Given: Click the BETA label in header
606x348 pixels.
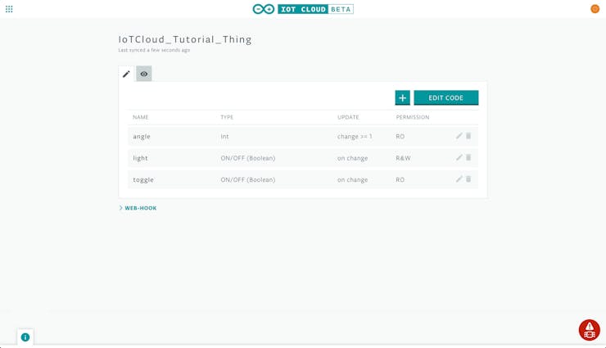Looking at the screenshot, I should 341,9.
